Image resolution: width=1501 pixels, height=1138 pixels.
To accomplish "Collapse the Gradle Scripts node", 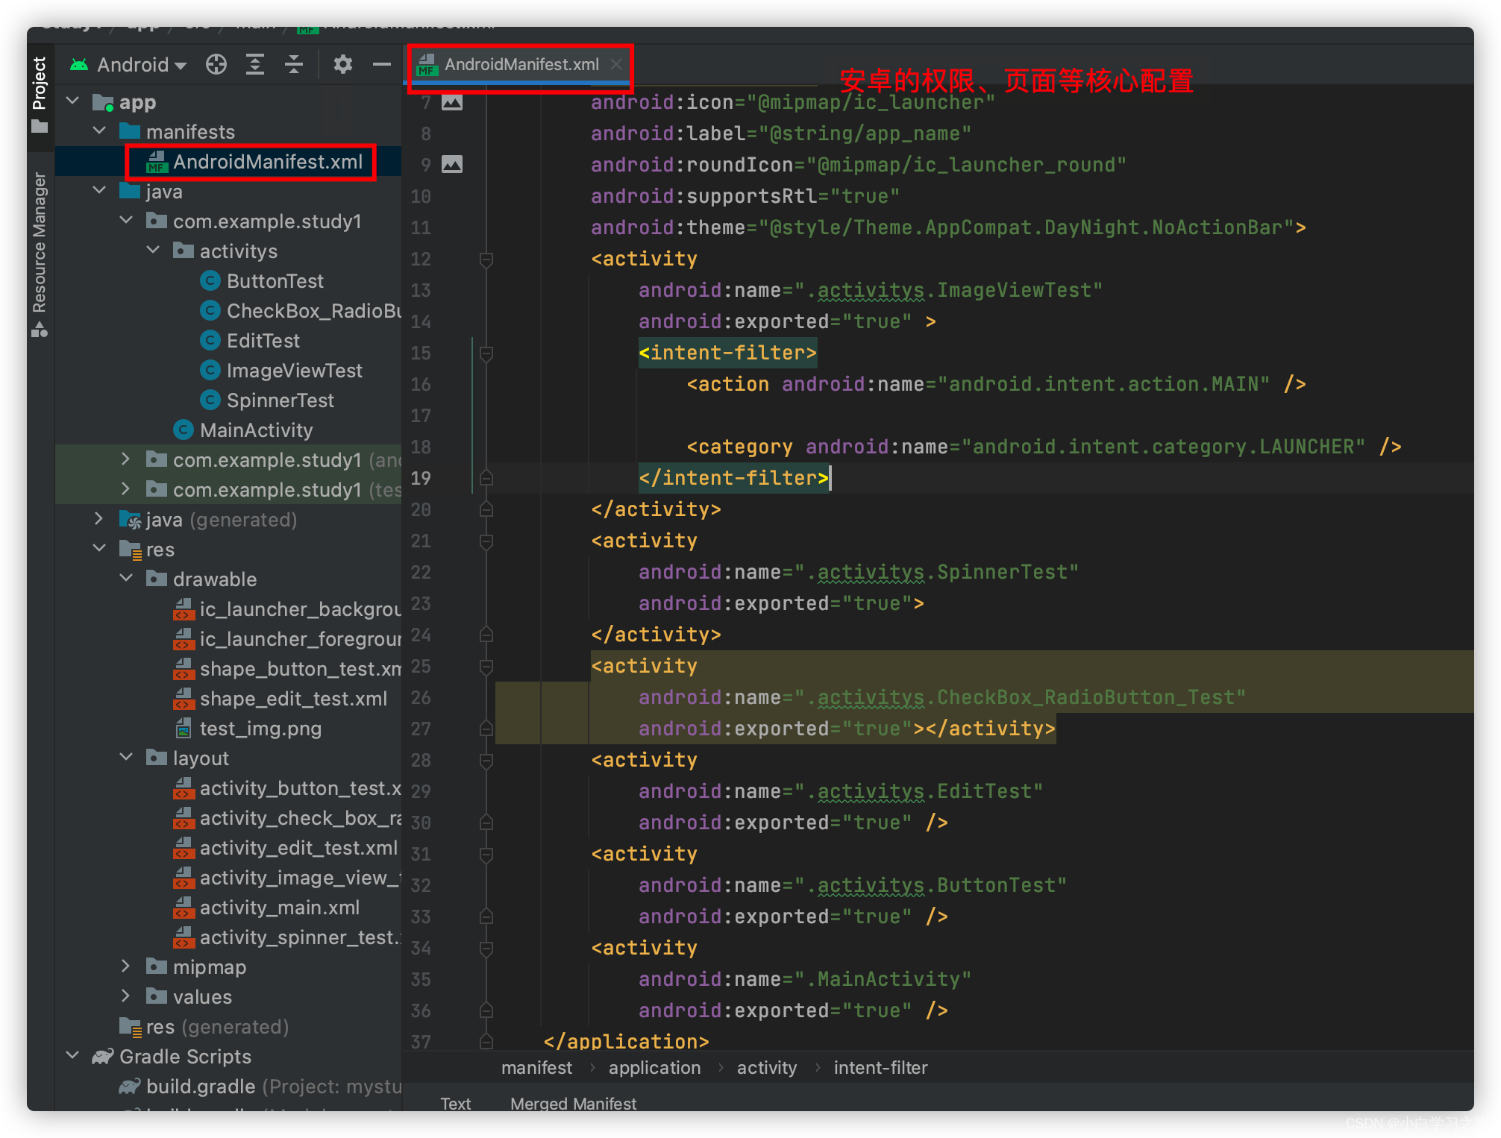I will (x=73, y=1056).
